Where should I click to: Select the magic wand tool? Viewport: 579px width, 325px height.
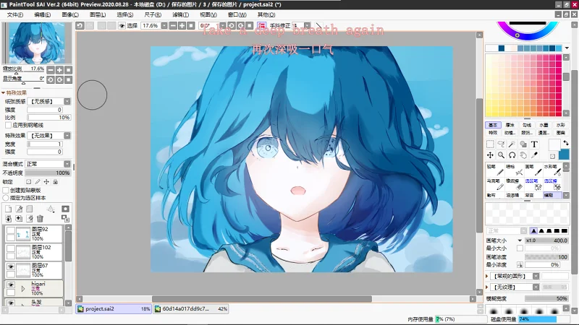click(x=512, y=144)
